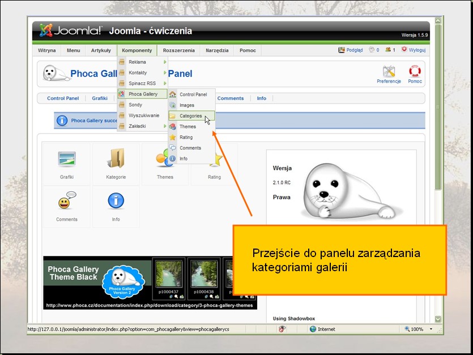Open the zoom level 100% dropdown arrow

[x=431, y=329]
